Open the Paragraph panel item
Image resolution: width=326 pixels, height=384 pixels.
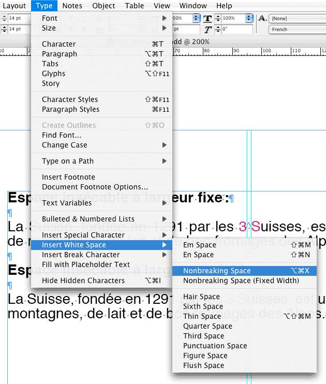point(101,54)
